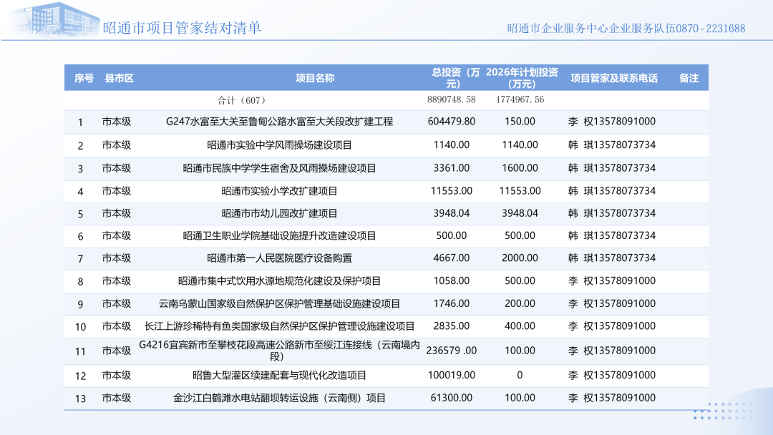Click the 昭通市企业服务中心 contact line with 0870-2231688
Screen dimensions: 773x435
coord(626,29)
